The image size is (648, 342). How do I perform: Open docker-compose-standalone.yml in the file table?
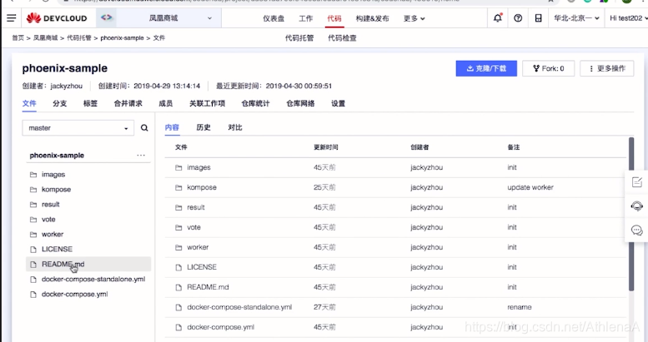tap(239, 307)
